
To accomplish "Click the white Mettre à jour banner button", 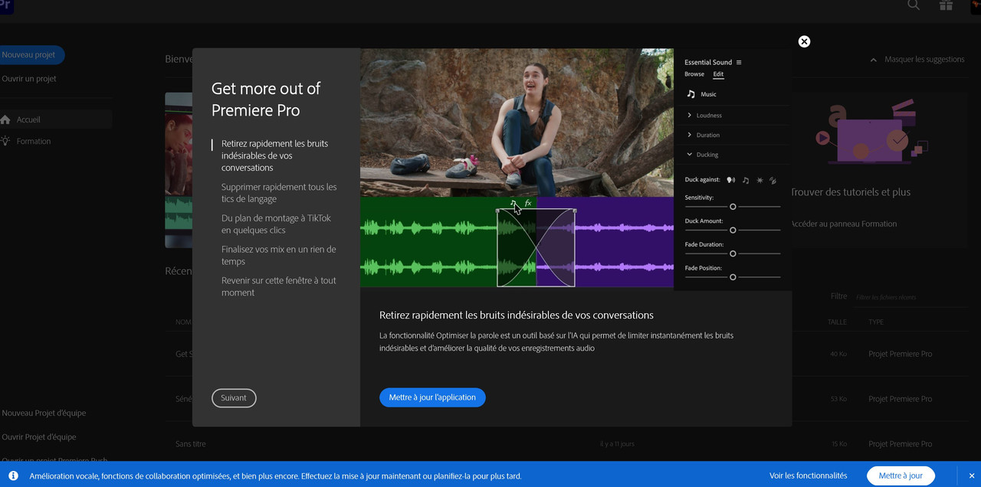I will [x=901, y=476].
